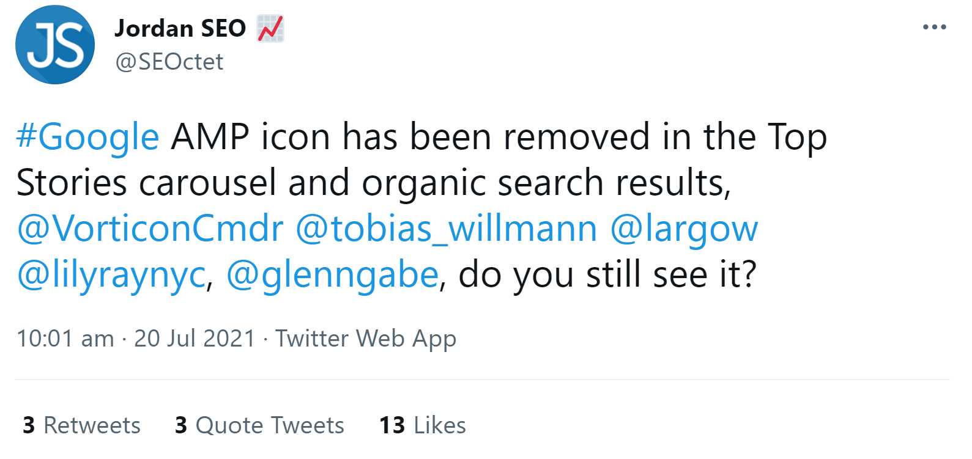Click the @SEOctet handle
The height and width of the screenshot is (459, 972).
(x=169, y=62)
